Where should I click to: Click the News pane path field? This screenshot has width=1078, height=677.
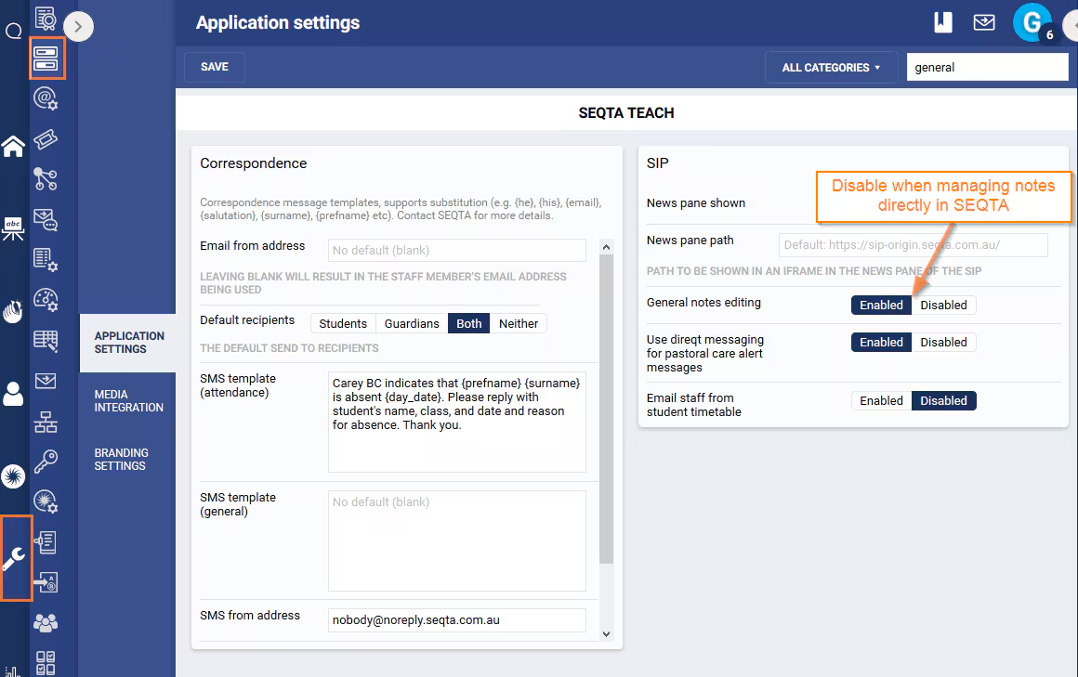pos(913,244)
